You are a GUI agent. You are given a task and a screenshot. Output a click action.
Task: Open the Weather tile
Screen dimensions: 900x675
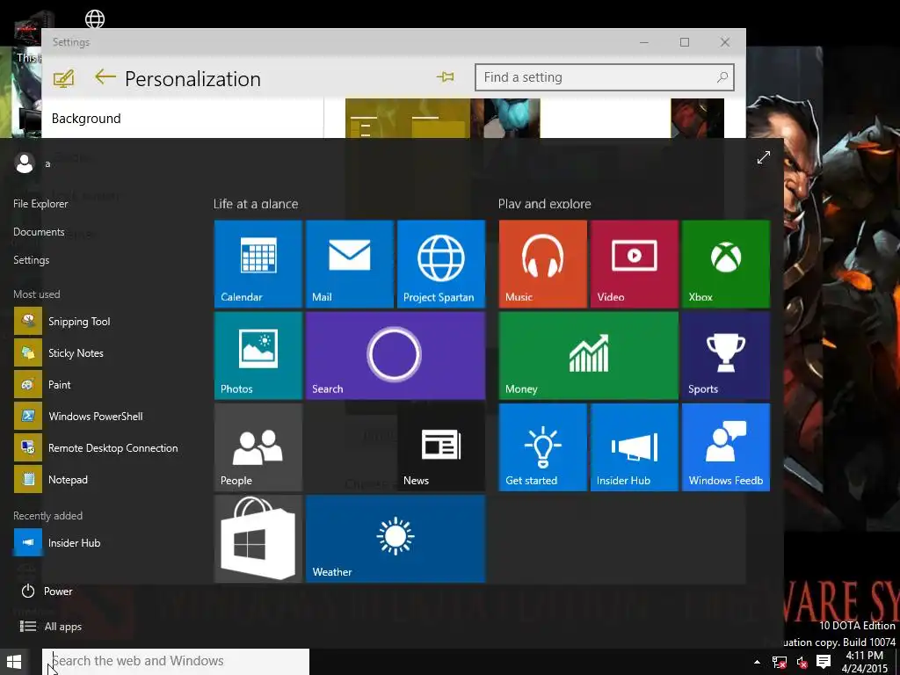(x=396, y=539)
